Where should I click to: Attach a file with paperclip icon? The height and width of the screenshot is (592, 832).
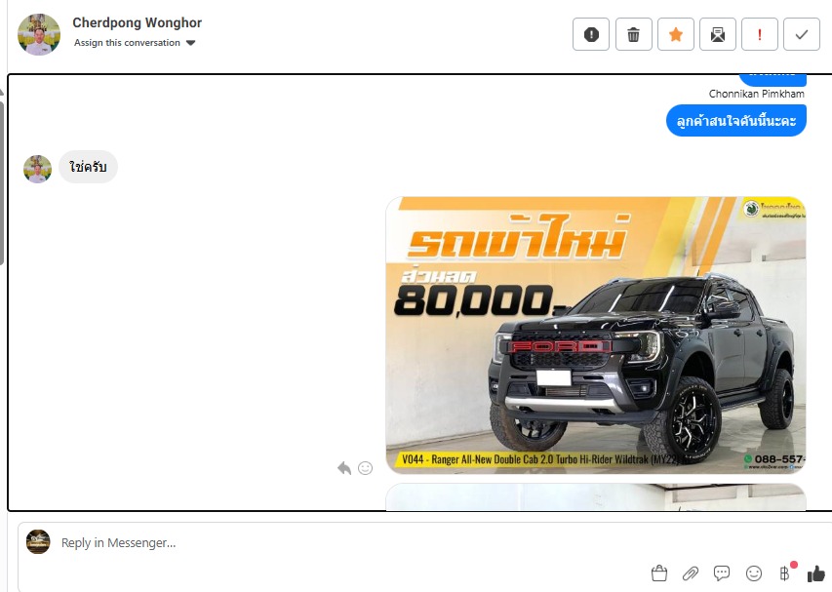691,572
